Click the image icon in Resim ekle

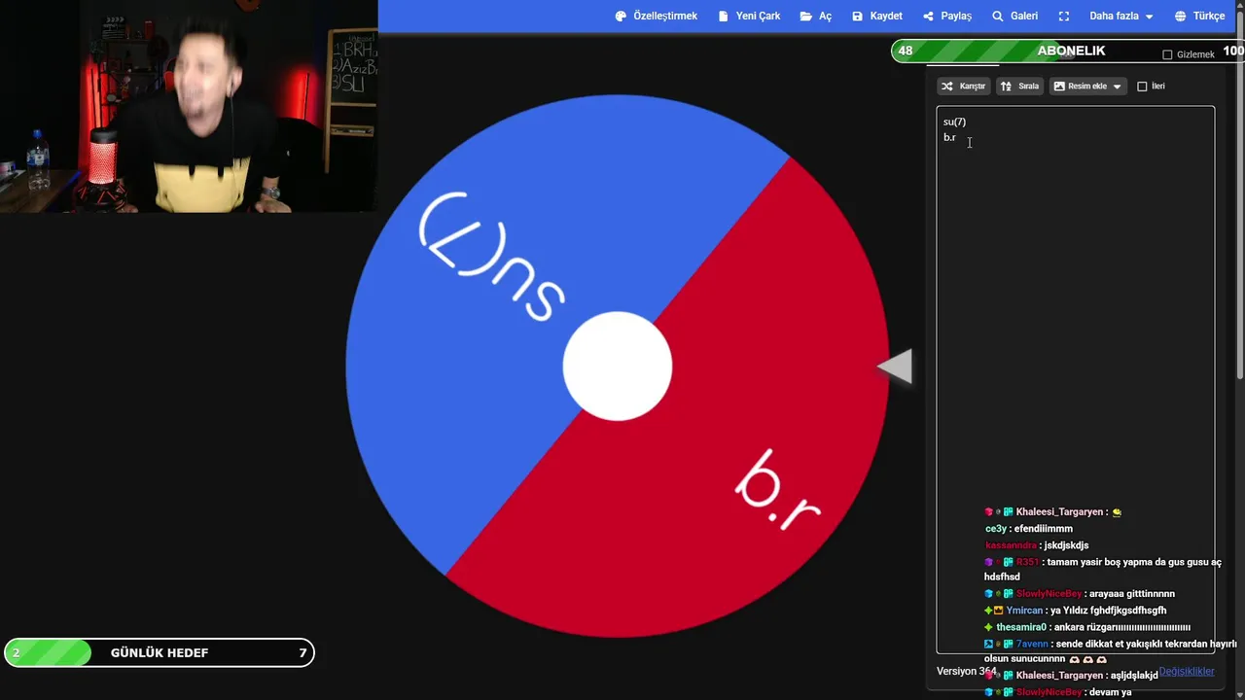1059,86
